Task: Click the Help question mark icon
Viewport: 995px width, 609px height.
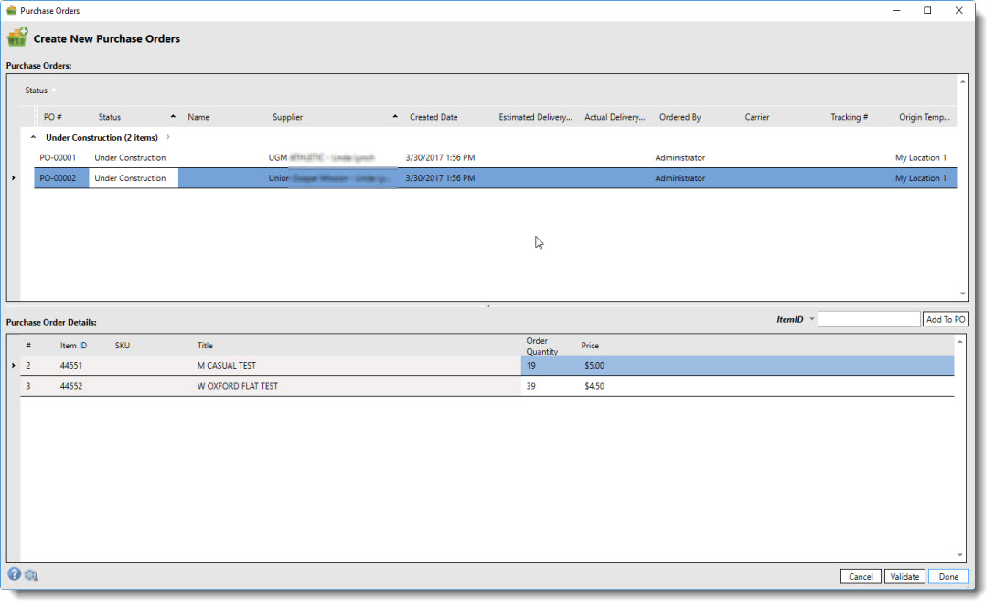Action: click(16, 574)
